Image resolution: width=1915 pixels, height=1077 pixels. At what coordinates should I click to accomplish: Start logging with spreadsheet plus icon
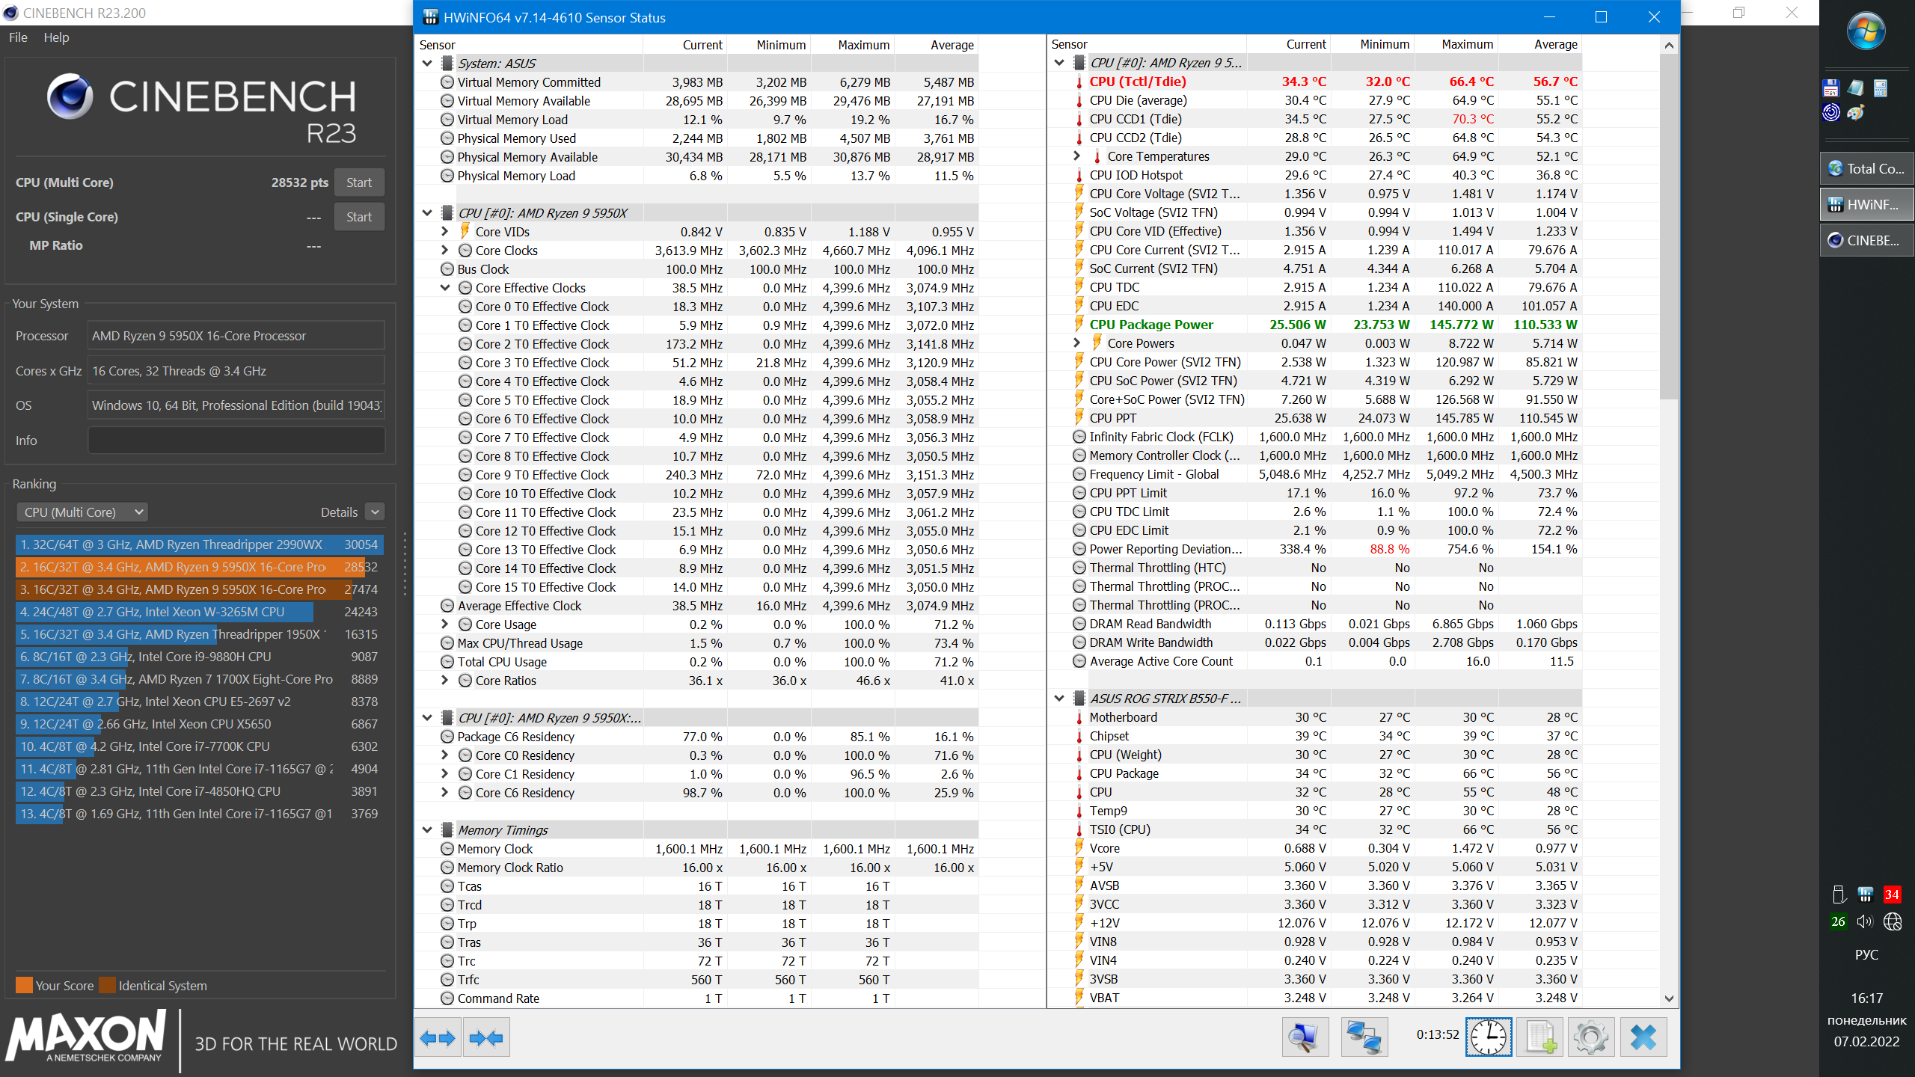pos(1540,1037)
